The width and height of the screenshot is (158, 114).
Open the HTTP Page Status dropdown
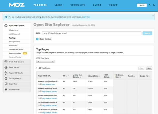point(45,61)
